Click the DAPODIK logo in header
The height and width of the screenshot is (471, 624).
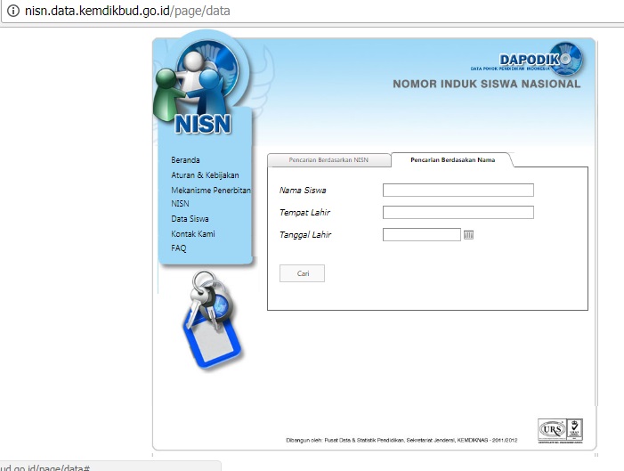pyautogui.click(x=527, y=61)
